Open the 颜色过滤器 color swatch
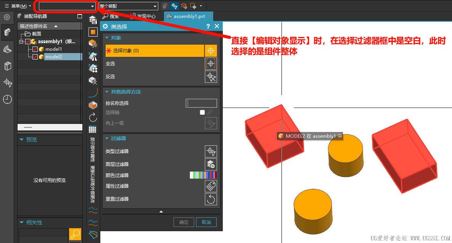 (203, 175)
